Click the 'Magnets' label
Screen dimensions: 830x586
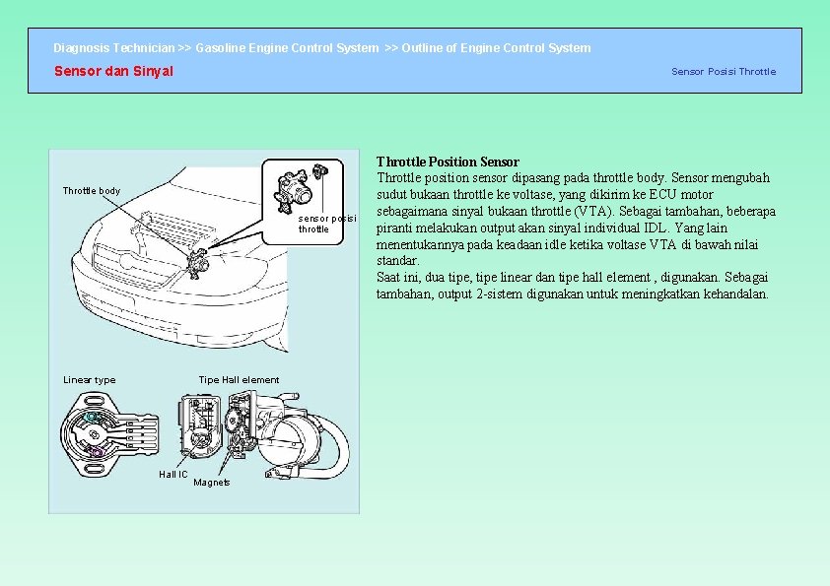pos(212,483)
